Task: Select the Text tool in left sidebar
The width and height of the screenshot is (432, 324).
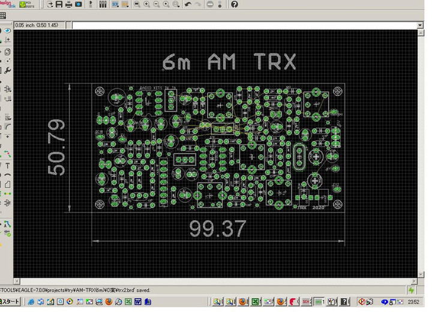Action: [8, 166]
